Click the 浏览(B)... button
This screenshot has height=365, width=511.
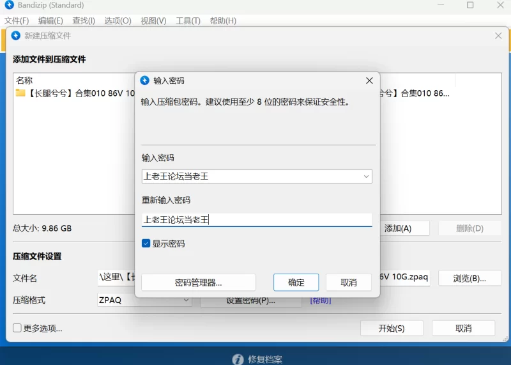coord(469,278)
